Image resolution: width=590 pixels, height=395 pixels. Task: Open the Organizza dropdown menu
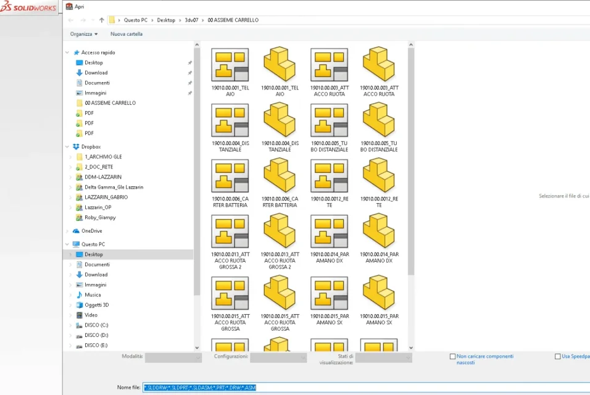click(x=83, y=34)
